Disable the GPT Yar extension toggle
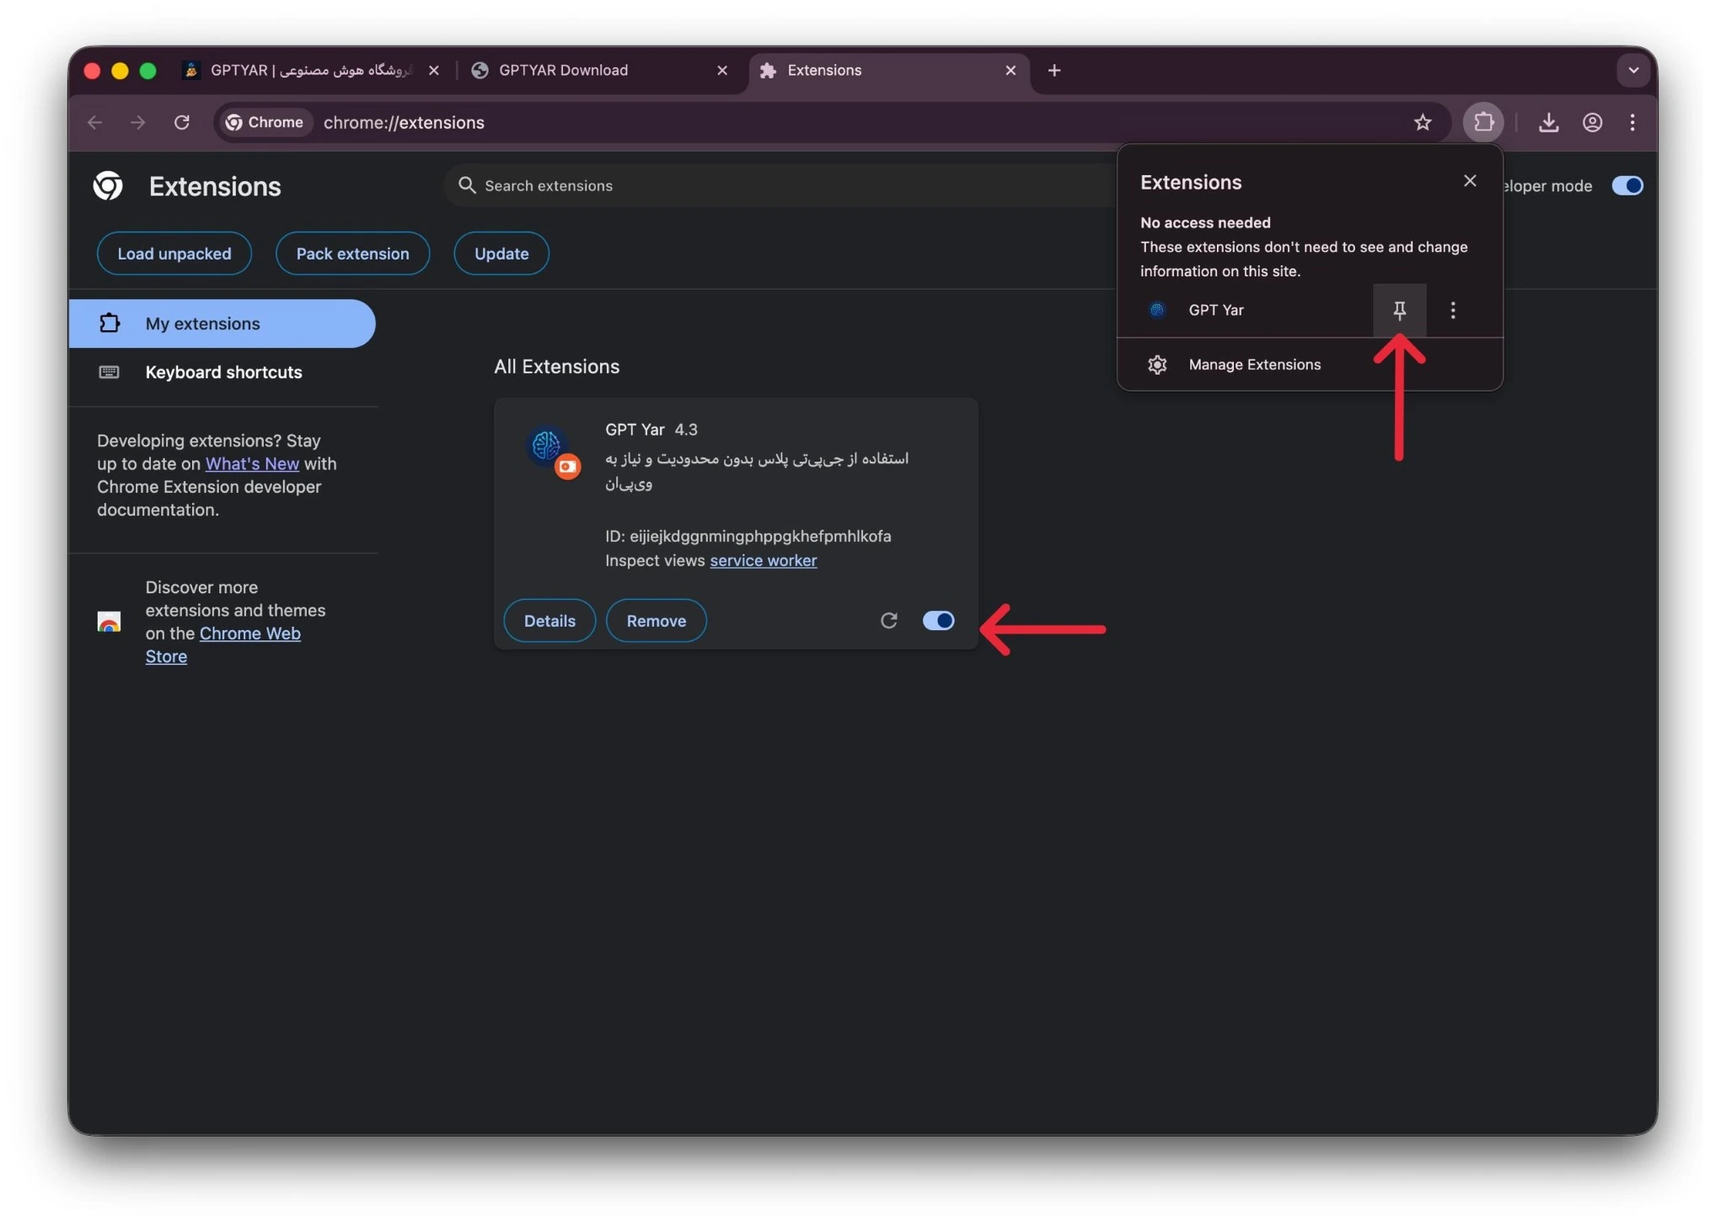Image resolution: width=1726 pixels, height=1225 pixels. coord(938,621)
